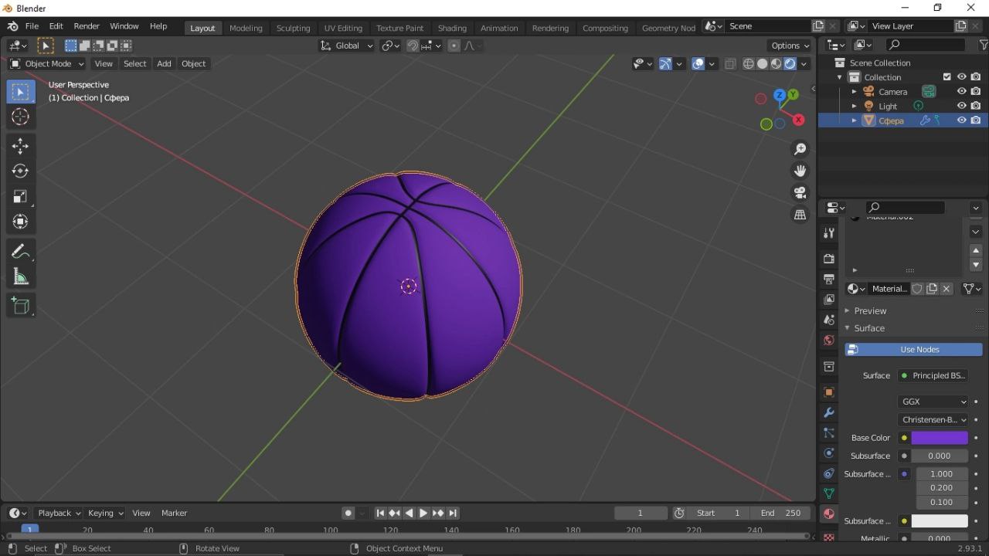Viewport: 989px width, 556px height.
Task: Click the new material duplicate icon
Action: pyautogui.click(x=932, y=289)
